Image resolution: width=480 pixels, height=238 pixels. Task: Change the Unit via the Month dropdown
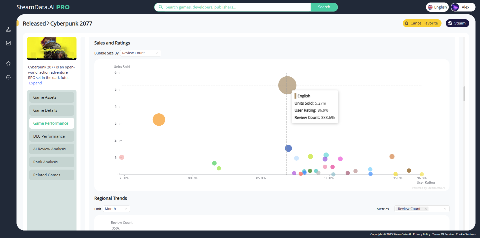click(116, 209)
